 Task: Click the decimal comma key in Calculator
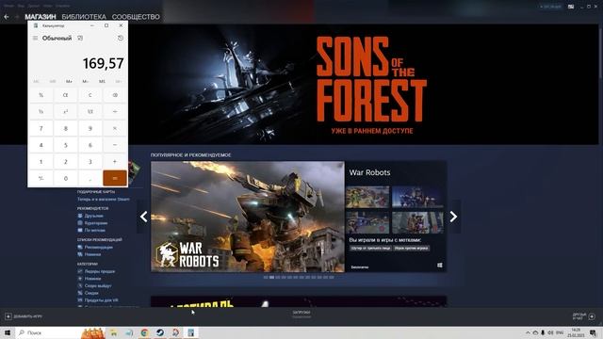coord(90,178)
